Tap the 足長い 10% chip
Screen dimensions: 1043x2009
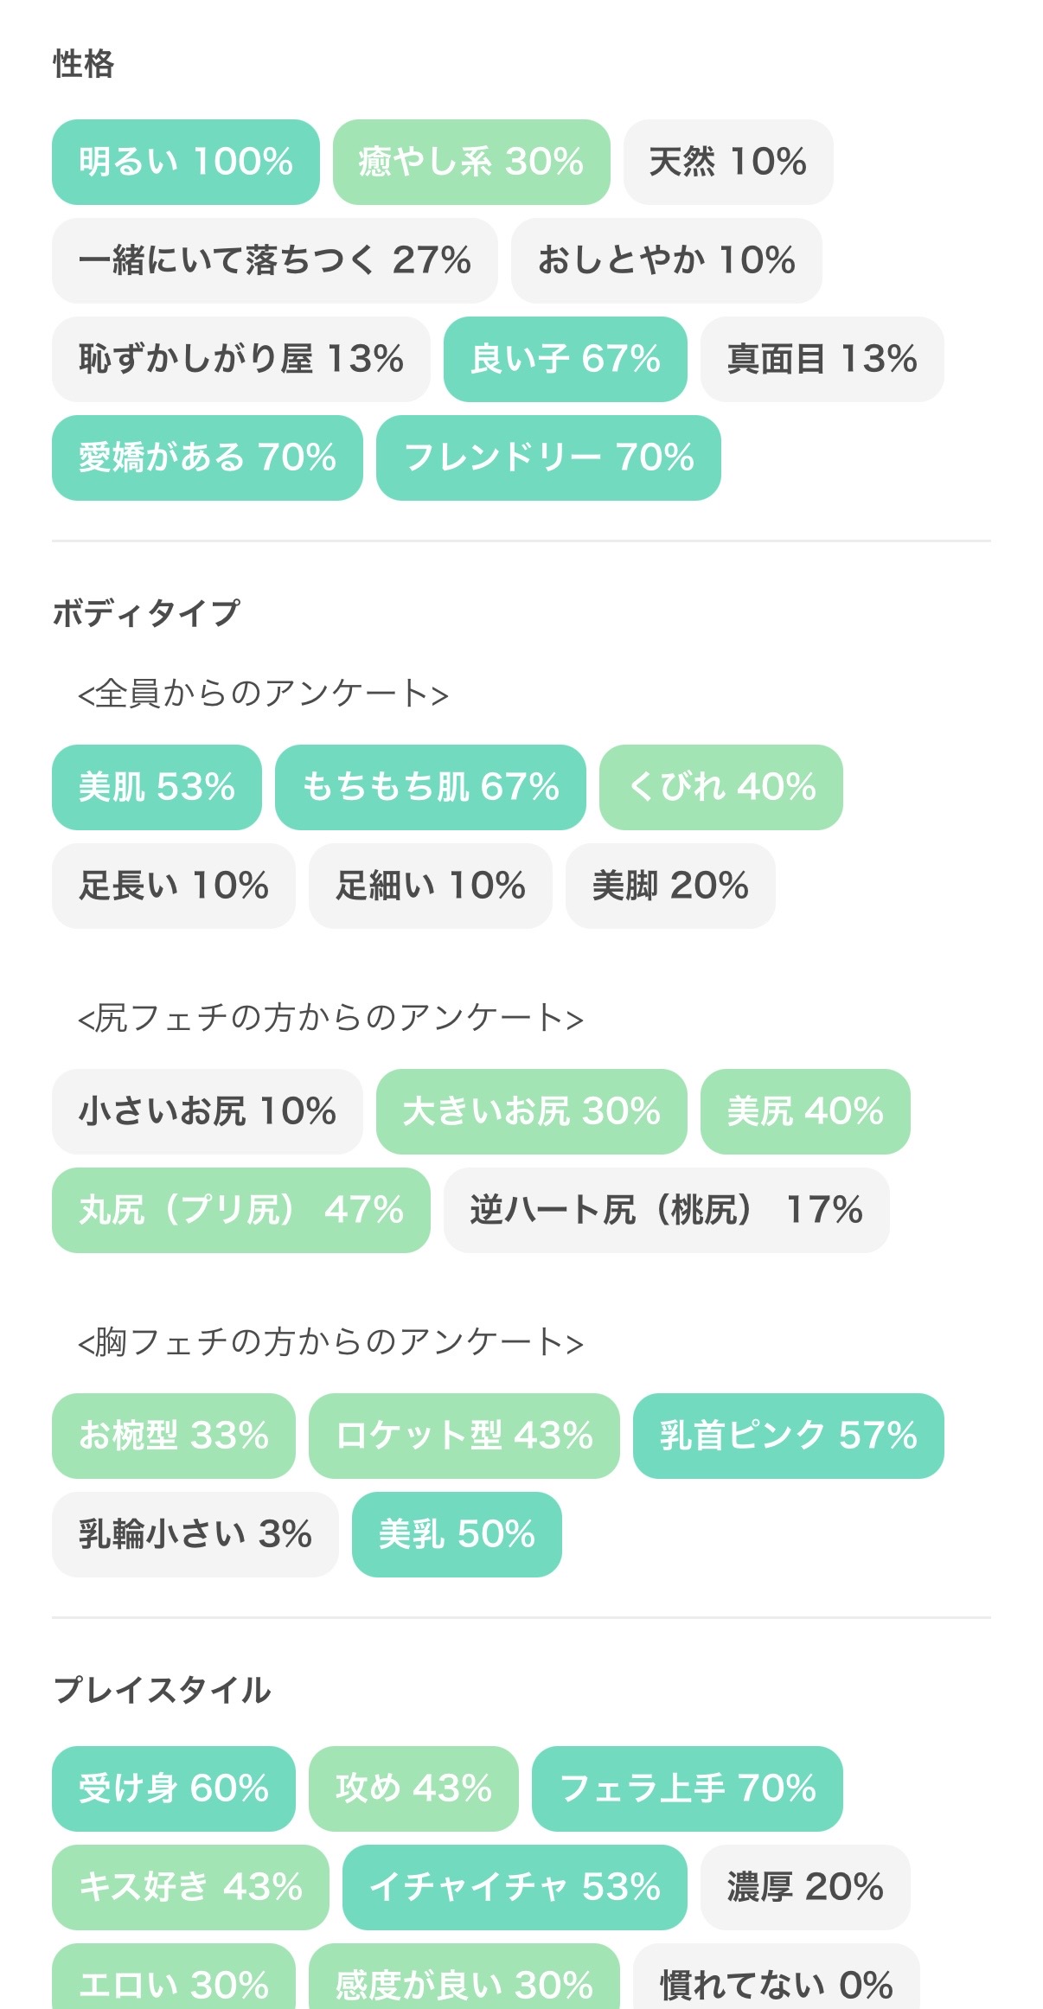[174, 886]
